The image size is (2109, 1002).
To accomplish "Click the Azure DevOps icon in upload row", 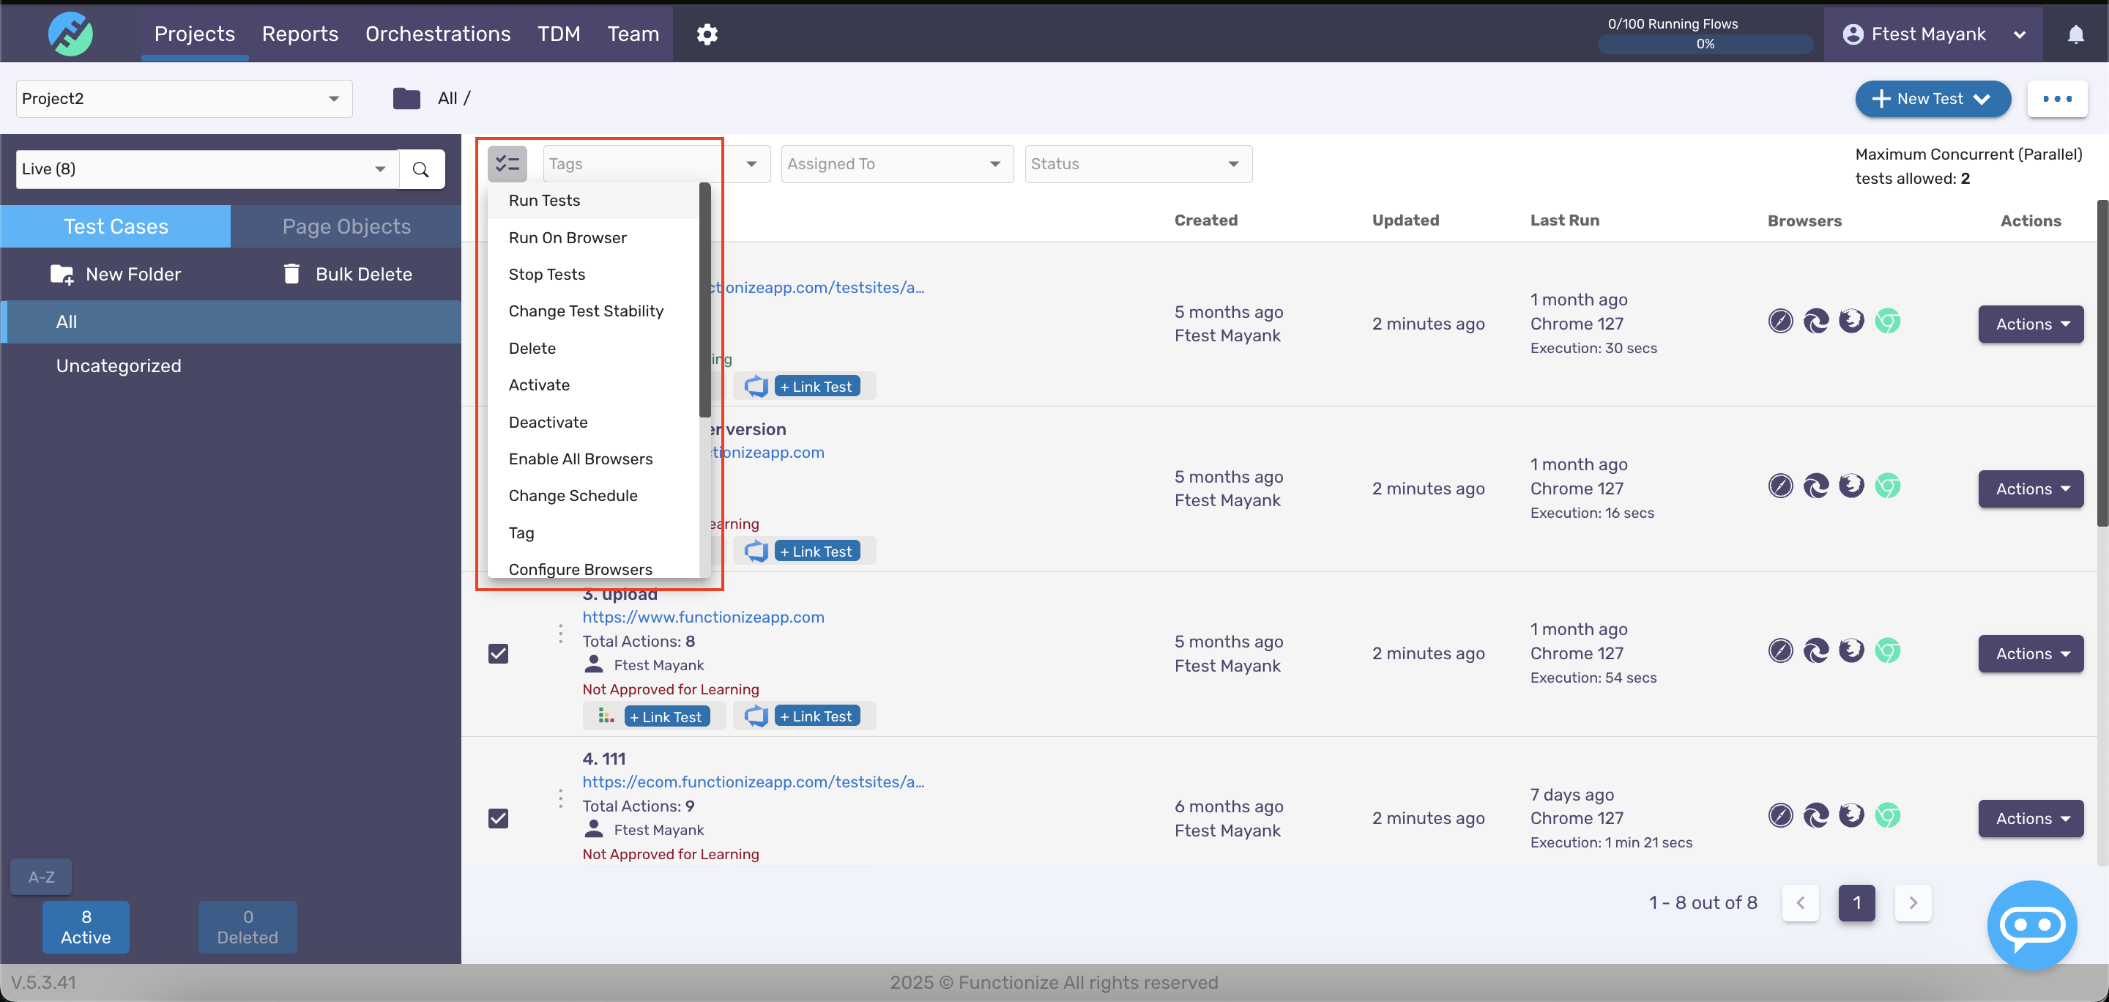I will [x=756, y=716].
